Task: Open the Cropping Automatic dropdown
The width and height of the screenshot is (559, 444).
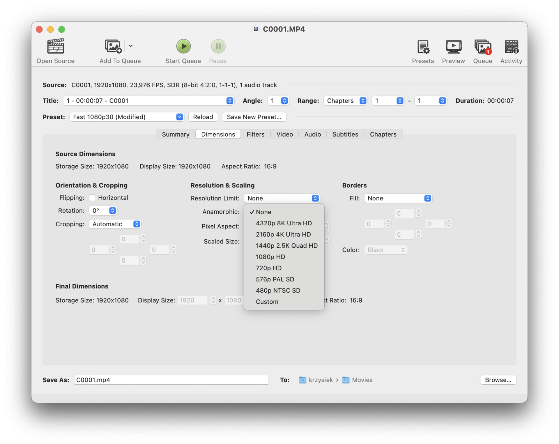Action: pyautogui.click(x=115, y=224)
